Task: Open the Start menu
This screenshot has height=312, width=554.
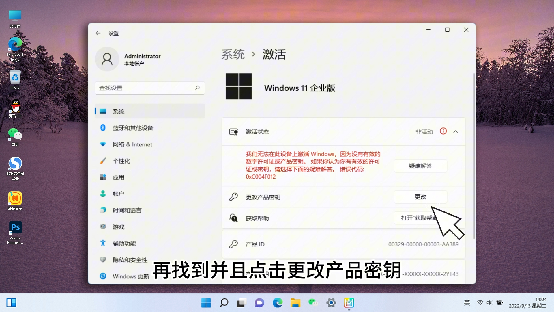Action: pos(206,303)
